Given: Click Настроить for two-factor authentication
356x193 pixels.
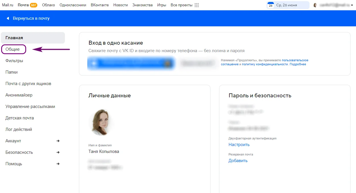Looking at the screenshot, I should (x=239, y=145).
